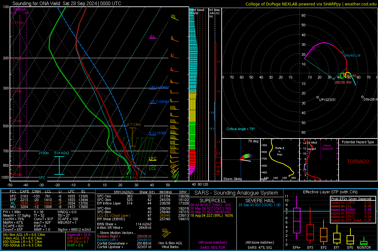Click the 'SARS: 47% SIG' result
The width and height of the screenshot is (378, 251).
[259, 247]
